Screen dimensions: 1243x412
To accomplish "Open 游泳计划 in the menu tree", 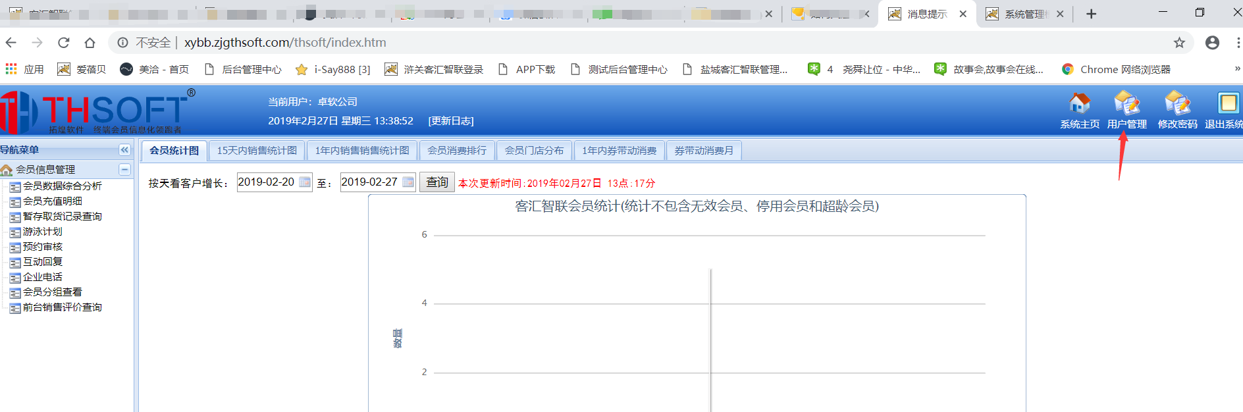I will click(x=43, y=232).
